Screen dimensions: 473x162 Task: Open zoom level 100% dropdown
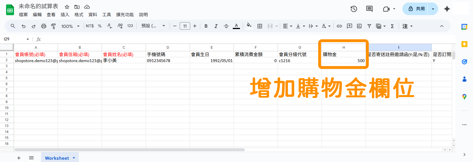(x=70, y=26)
